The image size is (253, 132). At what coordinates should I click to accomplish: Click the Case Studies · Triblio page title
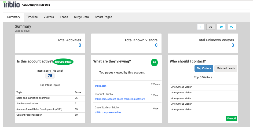point(107,108)
